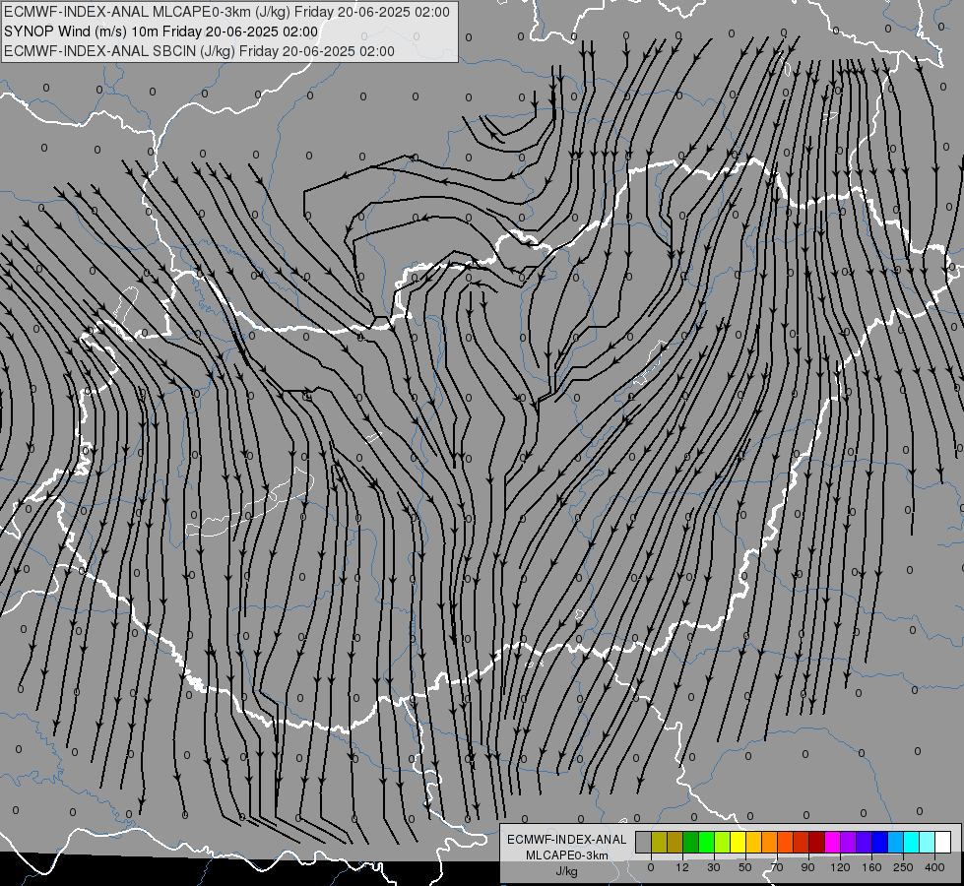This screenshot has height=886, width=964.
Task: Click the cyan legend swatch
Action: [x=912, y=842]
